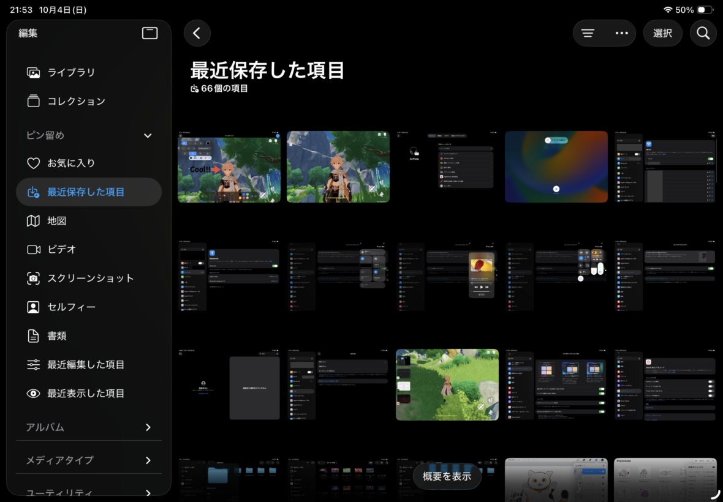Image resolution: width=723 pixels, height=502 pixels.
Task: Tap the 概要を表示 button
Action: [x=447, y=476]
